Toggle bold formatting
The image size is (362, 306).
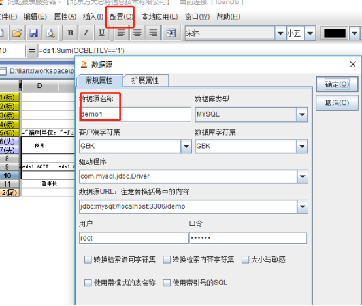point(71,33)
